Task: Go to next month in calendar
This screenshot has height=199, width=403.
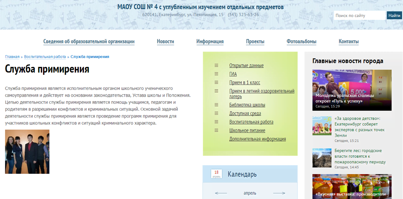Action: pyautogui.click(x=279, y=193)
